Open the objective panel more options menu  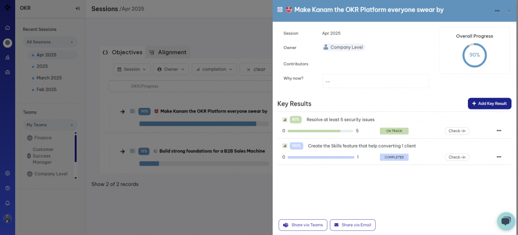tap(497, 11)
